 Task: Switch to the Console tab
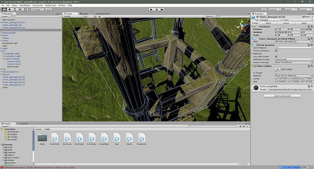click(x=23, y=123)
